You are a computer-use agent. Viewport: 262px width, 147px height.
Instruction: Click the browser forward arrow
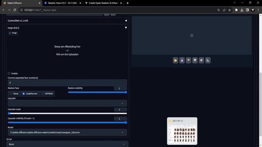pos(9,10)
